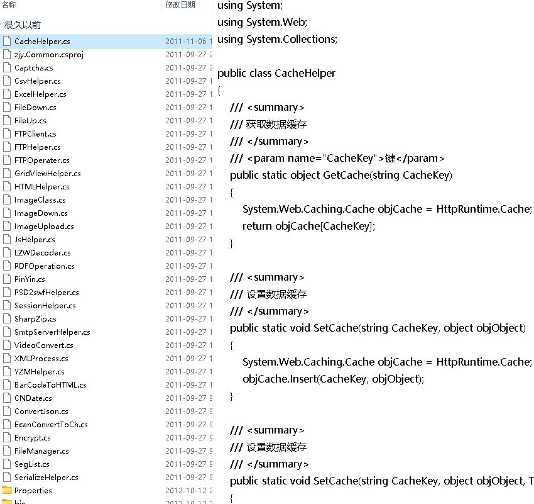Screen dimensions: 534x504
Task: Select ExcelHelper.cs in the file list
Action: [x=40, y=94]
